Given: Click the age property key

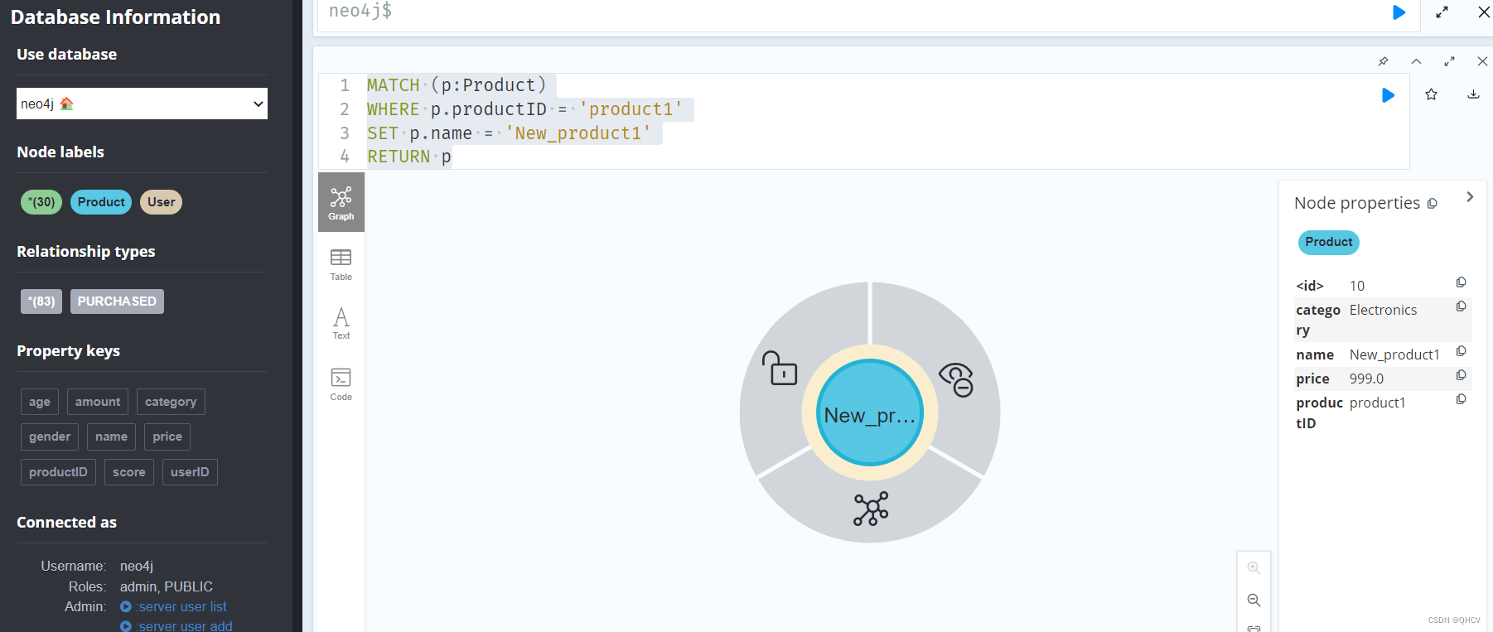Looking at the screenshot, I should (x=40, y=402).
